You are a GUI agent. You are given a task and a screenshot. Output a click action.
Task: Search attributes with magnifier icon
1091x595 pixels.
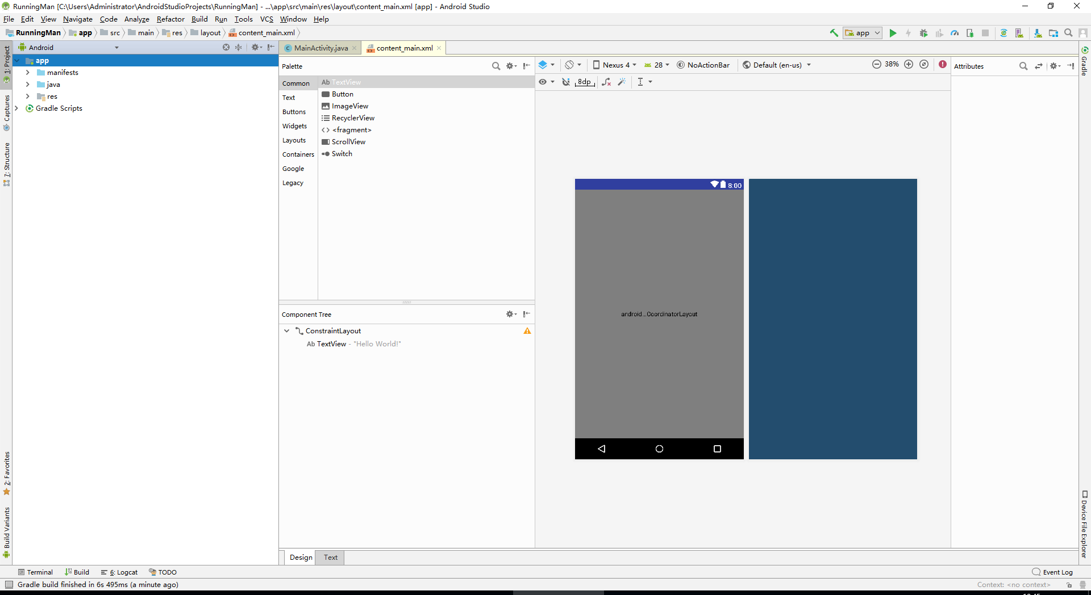pyautogui.click(x=1023, y=66)
